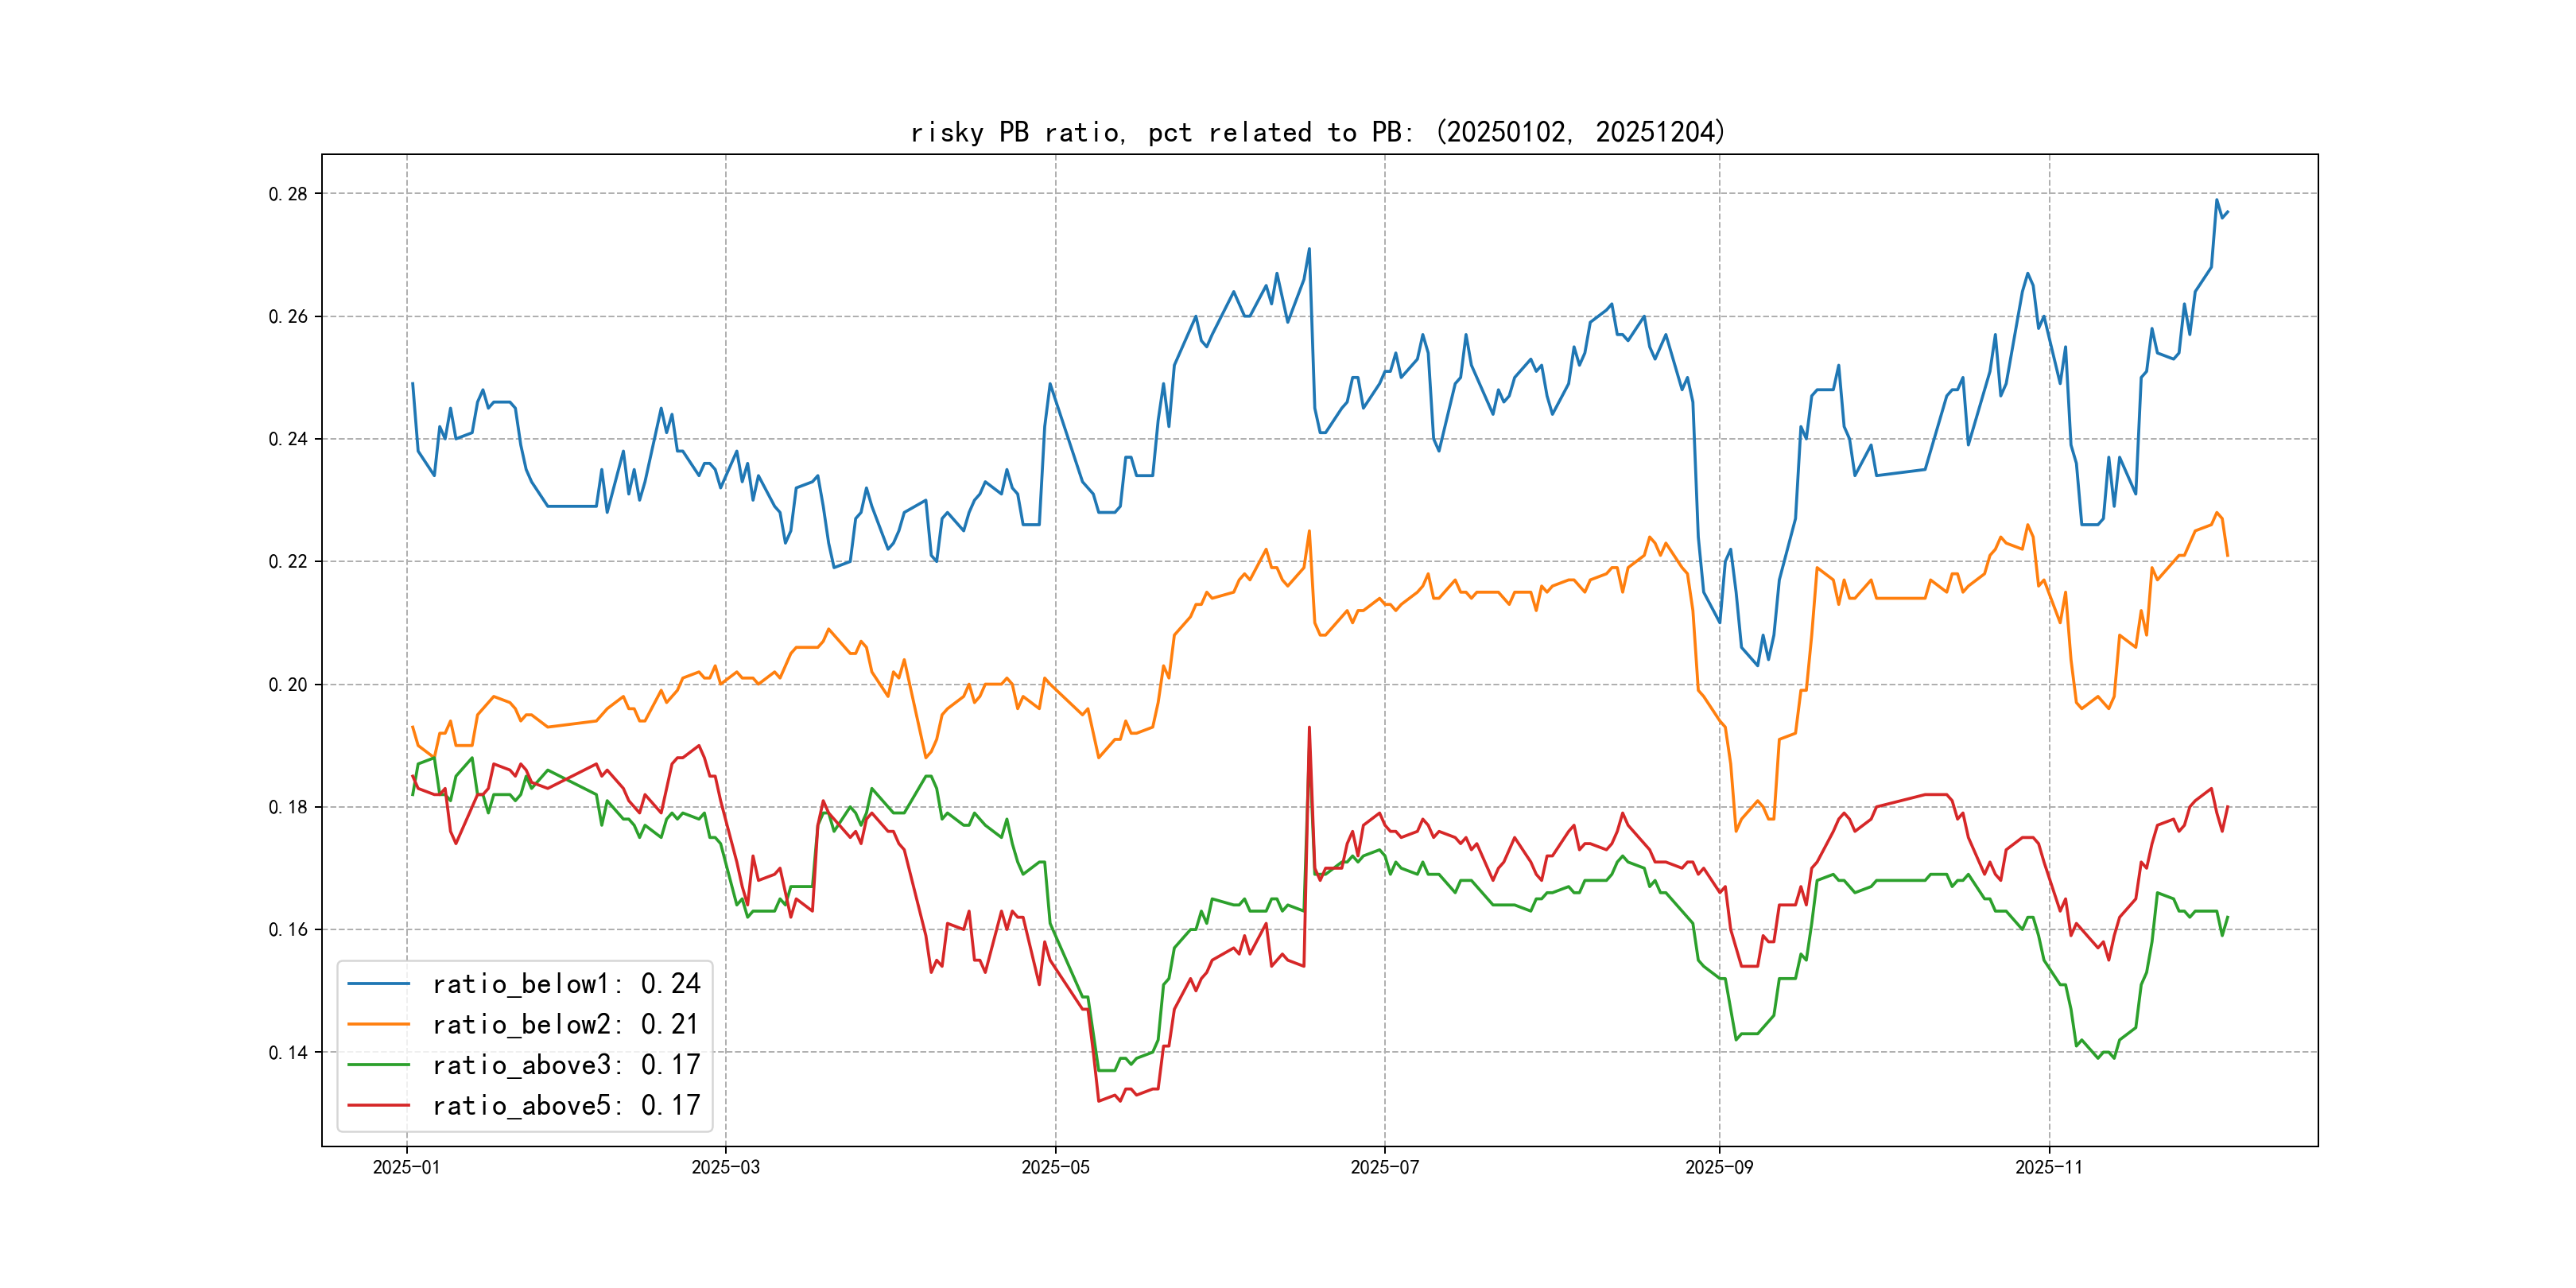
Task: Click the 2025-11 x-axis tick label
Action: point(2048,1167)
